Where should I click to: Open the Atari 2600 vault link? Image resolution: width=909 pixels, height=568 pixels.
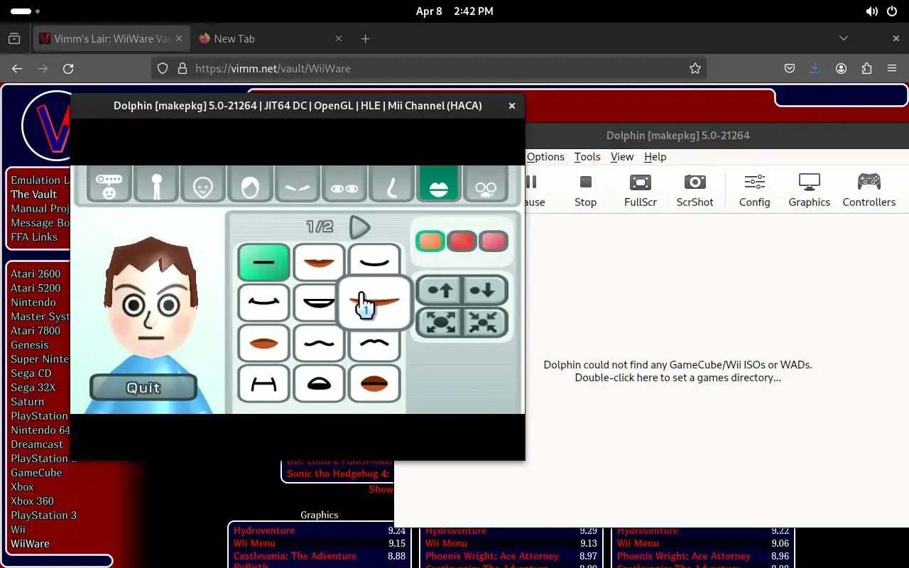[x=36, y=274]
